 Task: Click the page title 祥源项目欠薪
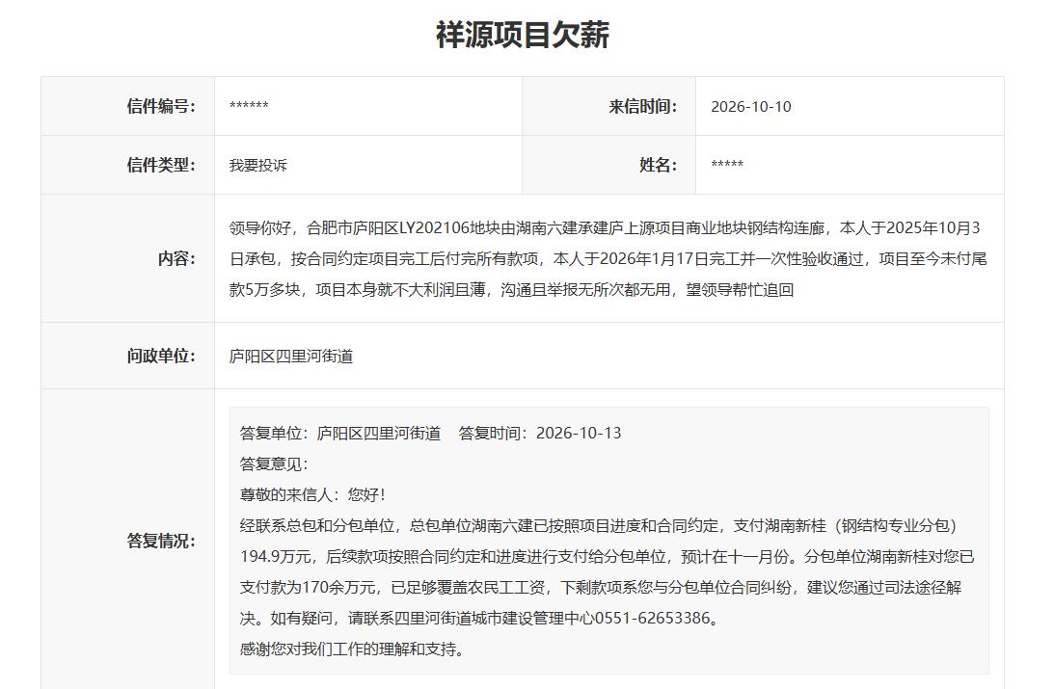point(523,35)
